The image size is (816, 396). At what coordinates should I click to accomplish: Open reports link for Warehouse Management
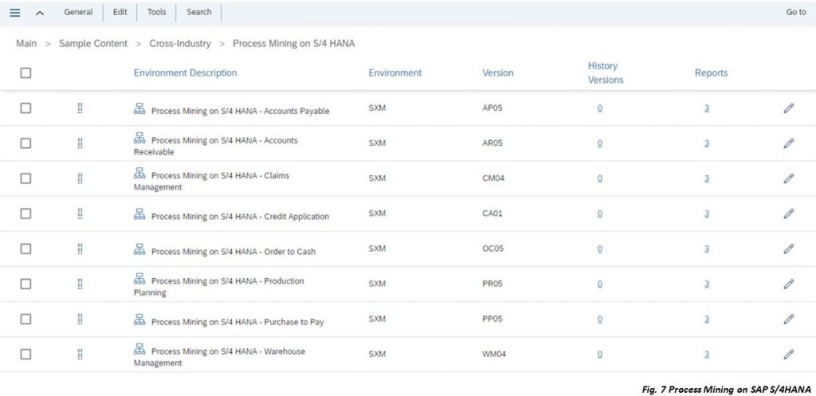point(707,354)
